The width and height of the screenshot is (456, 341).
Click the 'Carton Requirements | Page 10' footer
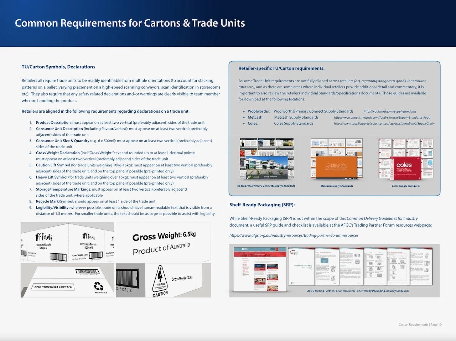pyautogui.click(x=420, y=325)
